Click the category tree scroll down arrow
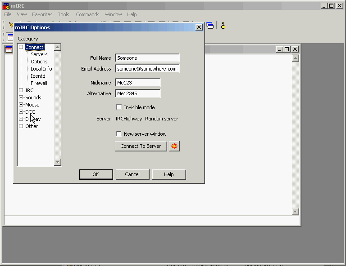Image resolution: width=346 pixels, height=266 pixels. 58,162
